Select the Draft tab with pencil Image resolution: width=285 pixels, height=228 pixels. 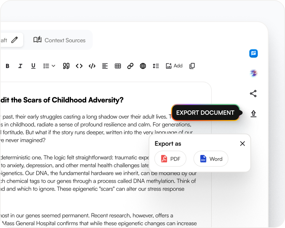pyautogui.click(x=11, y=40)
